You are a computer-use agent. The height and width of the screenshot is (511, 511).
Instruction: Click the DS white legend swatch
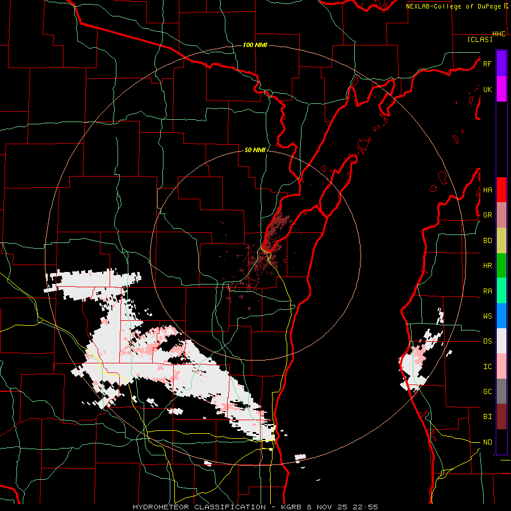(x=501, y=341)
